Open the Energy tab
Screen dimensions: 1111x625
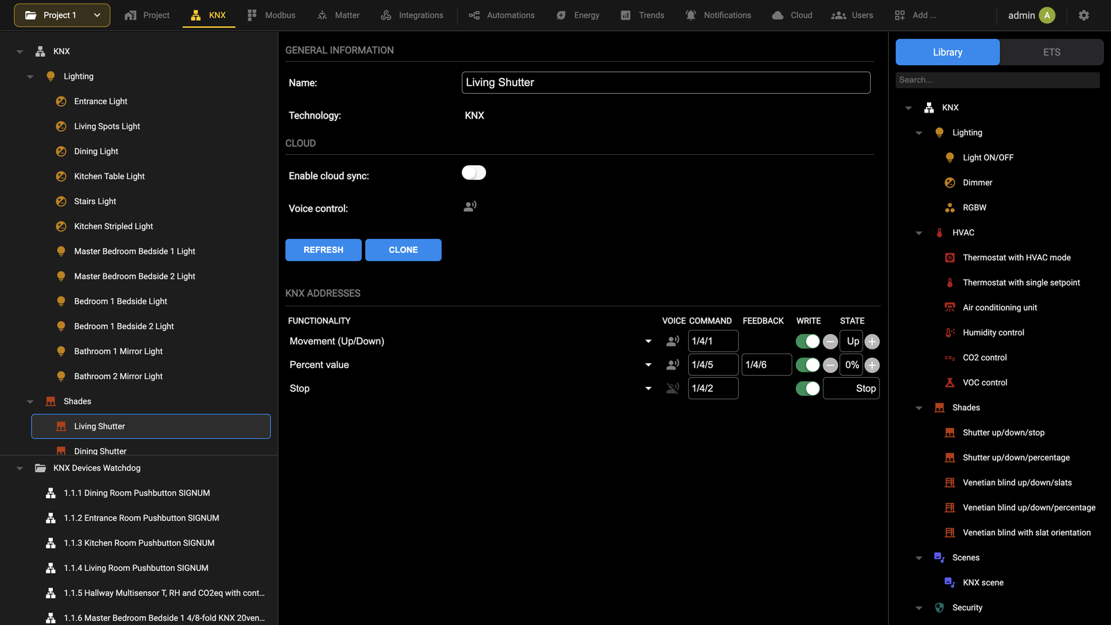[x=578, y=15]
